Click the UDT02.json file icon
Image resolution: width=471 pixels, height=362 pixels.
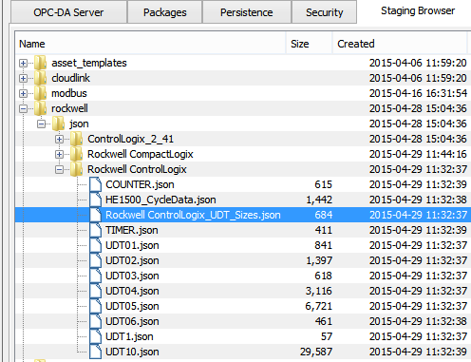point(95,260)
